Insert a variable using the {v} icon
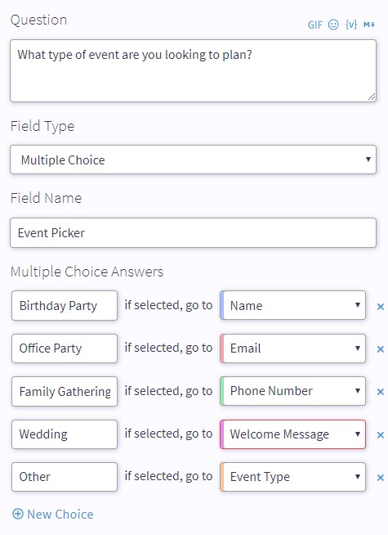This screenshot has height=535, width=388. pos(351,25)
